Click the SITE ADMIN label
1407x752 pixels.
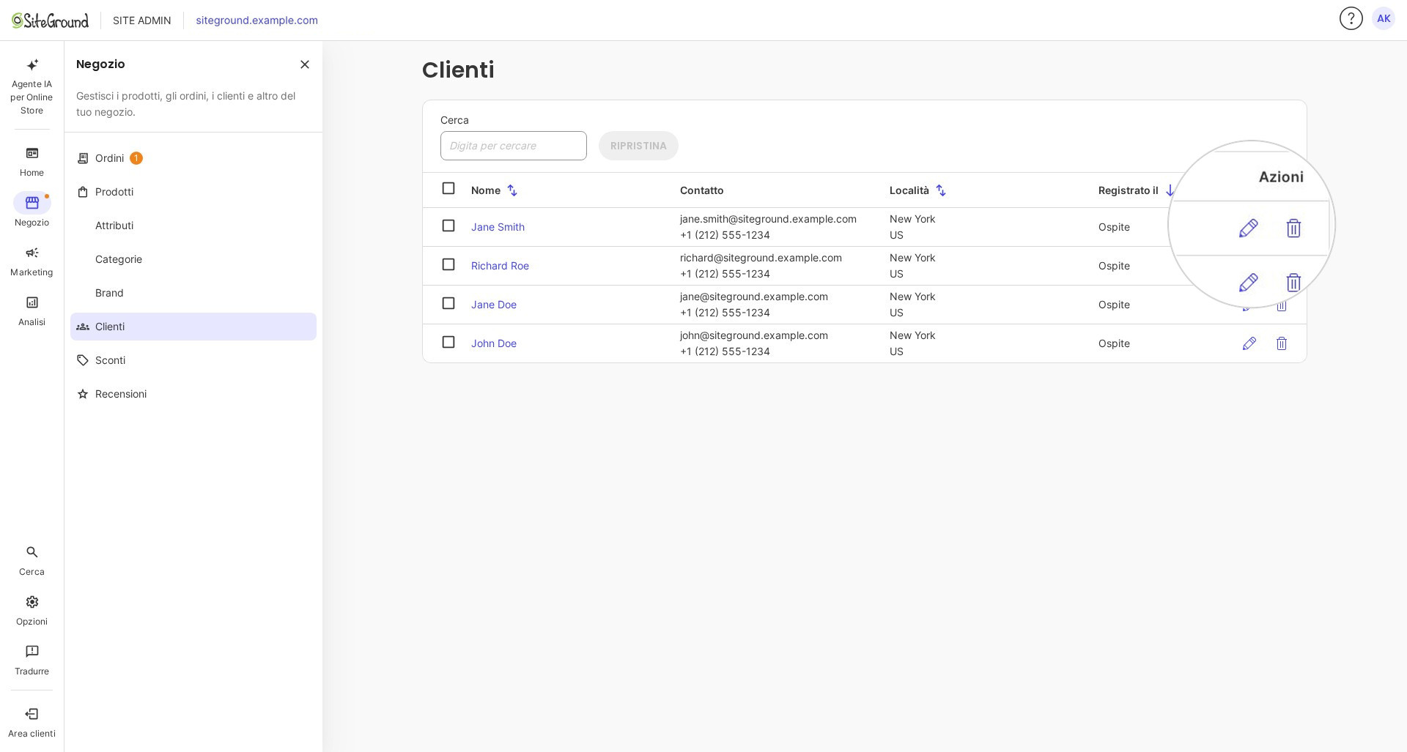pos(142,21)
